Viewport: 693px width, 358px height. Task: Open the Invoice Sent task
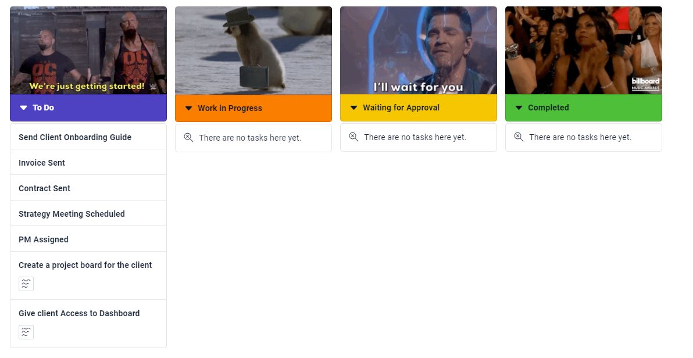click(x=88, y=162)
